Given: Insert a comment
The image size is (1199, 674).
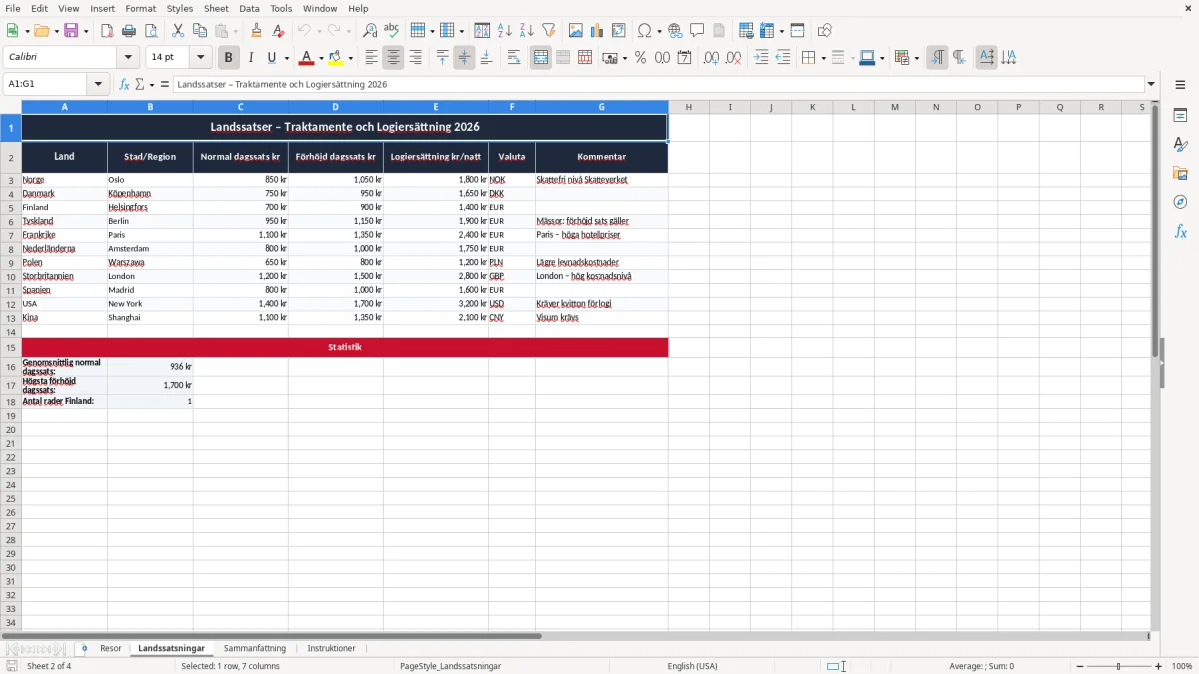Looking at the screenshot, I should pos(698,31).
